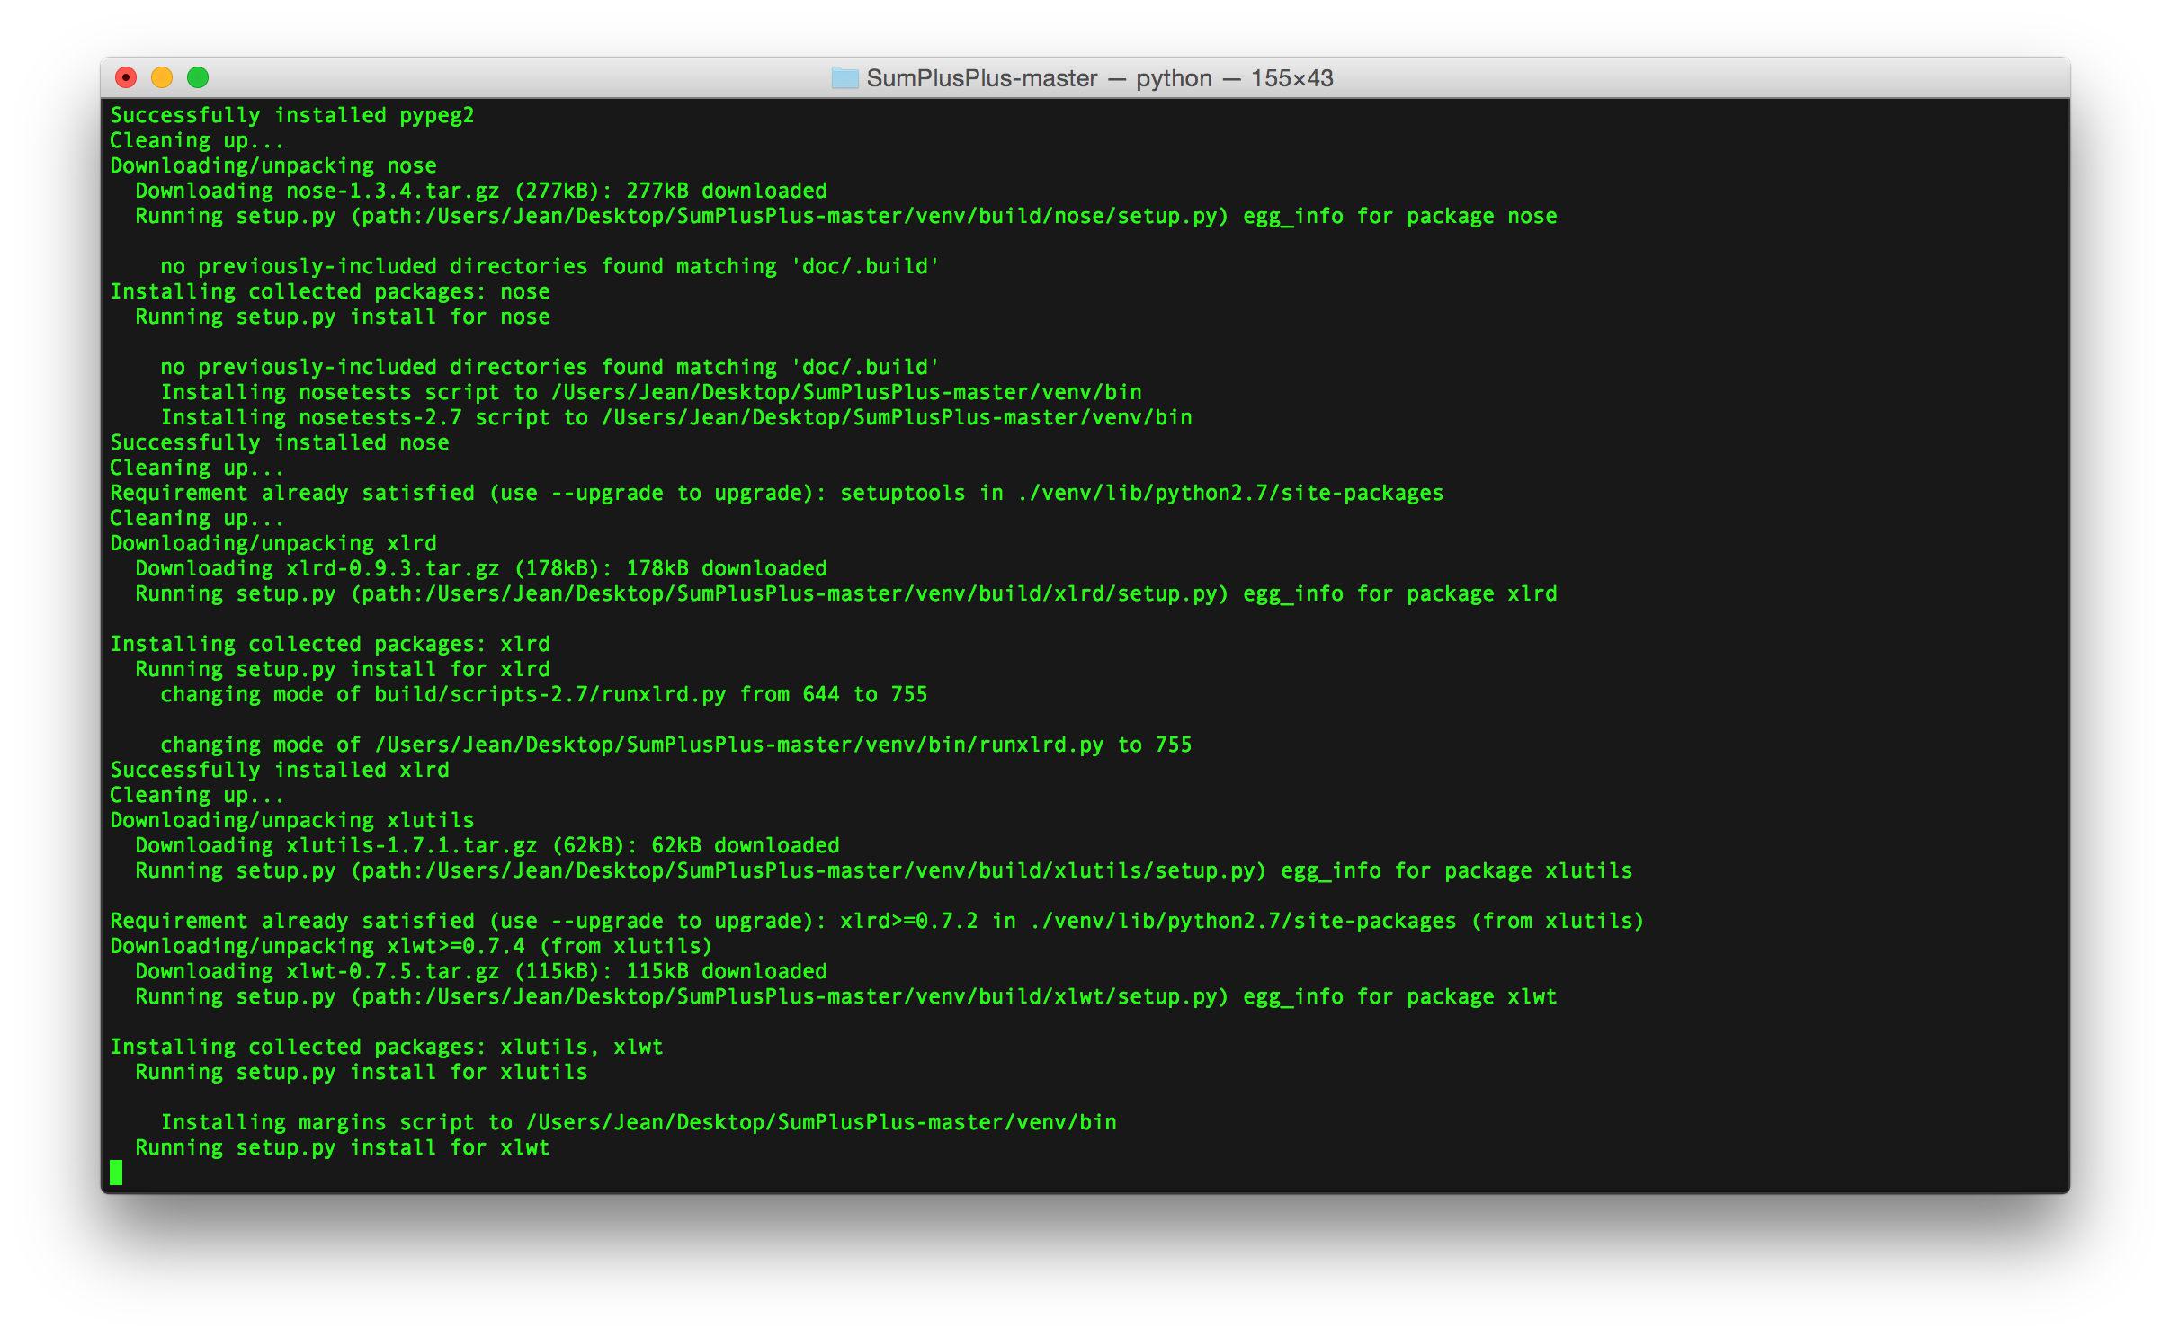This screenshot has width=2171, height=1338.
Task: Minimize the terminal with yellow button
Action: coord(162,78)
